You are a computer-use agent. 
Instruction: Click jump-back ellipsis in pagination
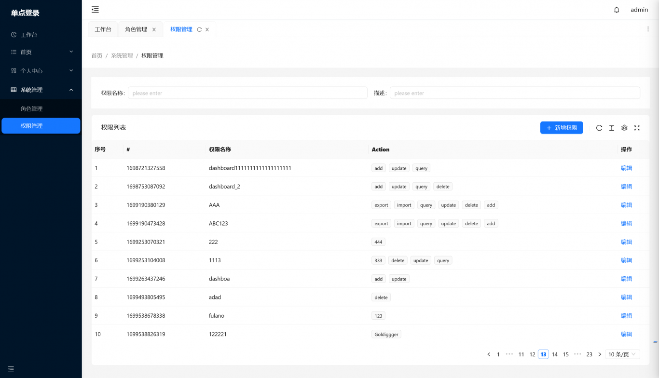(509, 354)
